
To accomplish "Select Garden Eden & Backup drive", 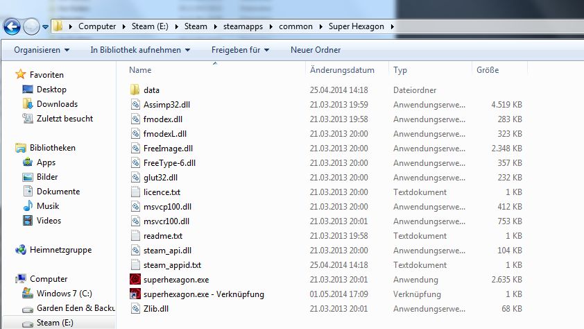I will tap(76, 307).
